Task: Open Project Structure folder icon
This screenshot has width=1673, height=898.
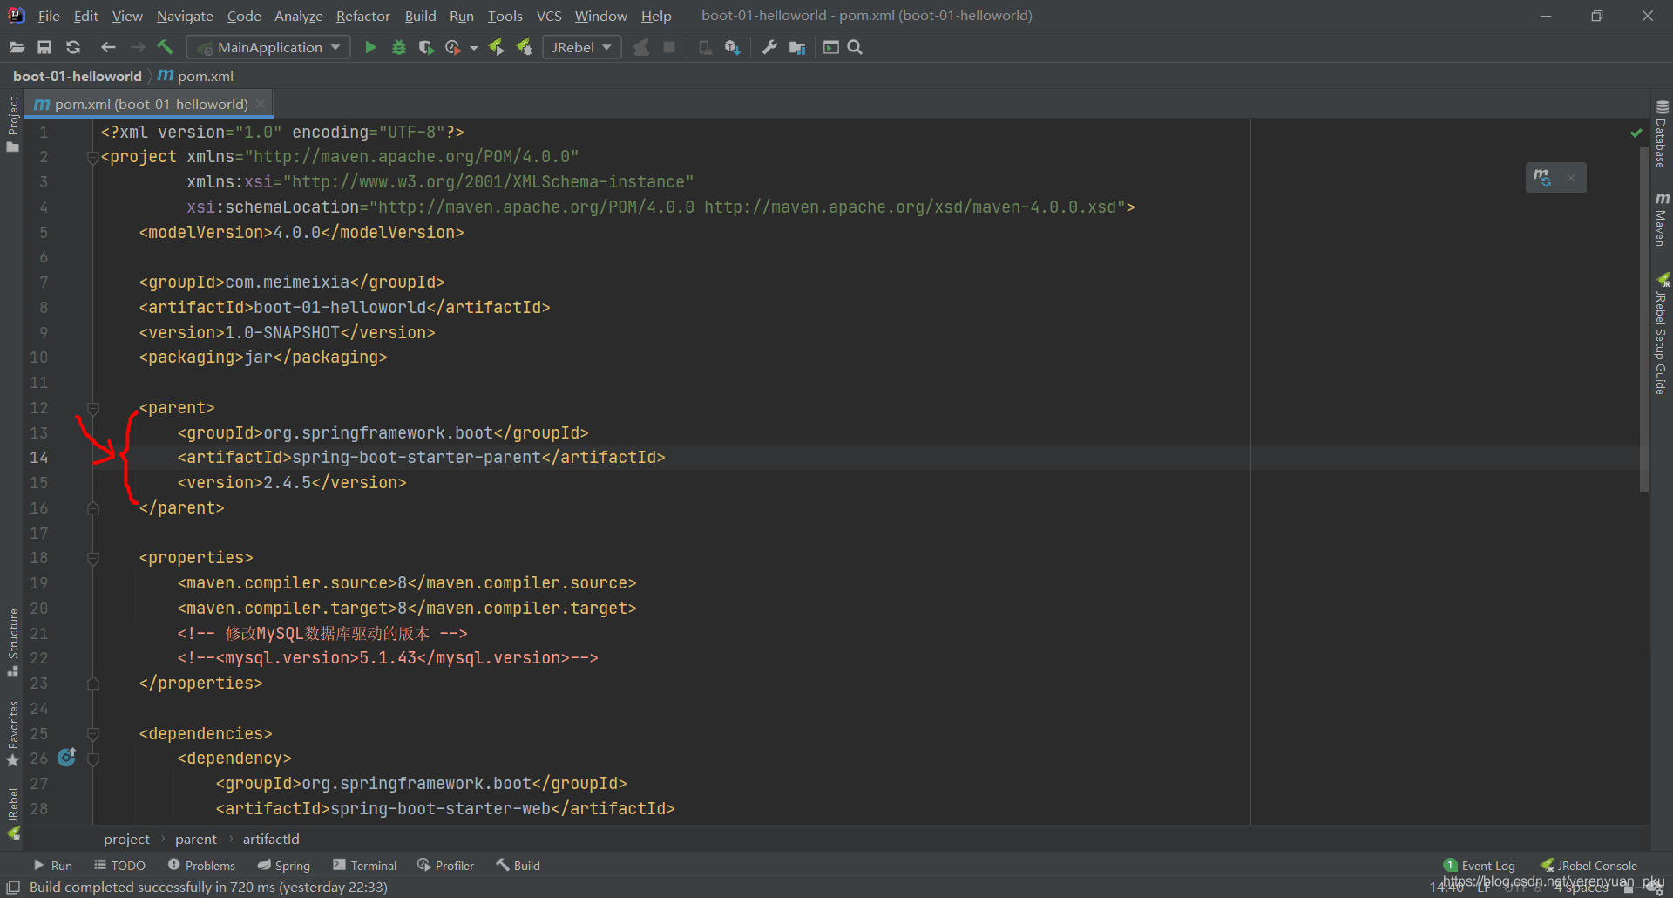Action: (x=797, y=47)
